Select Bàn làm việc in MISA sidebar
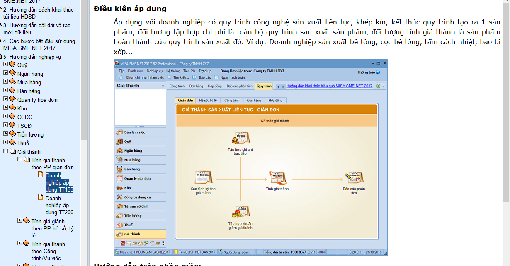This screenshot has width=510, height=266. [141, 132]
